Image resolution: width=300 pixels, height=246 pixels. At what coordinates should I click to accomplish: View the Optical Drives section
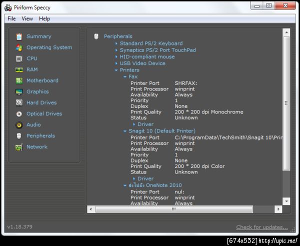click(44, 114)
